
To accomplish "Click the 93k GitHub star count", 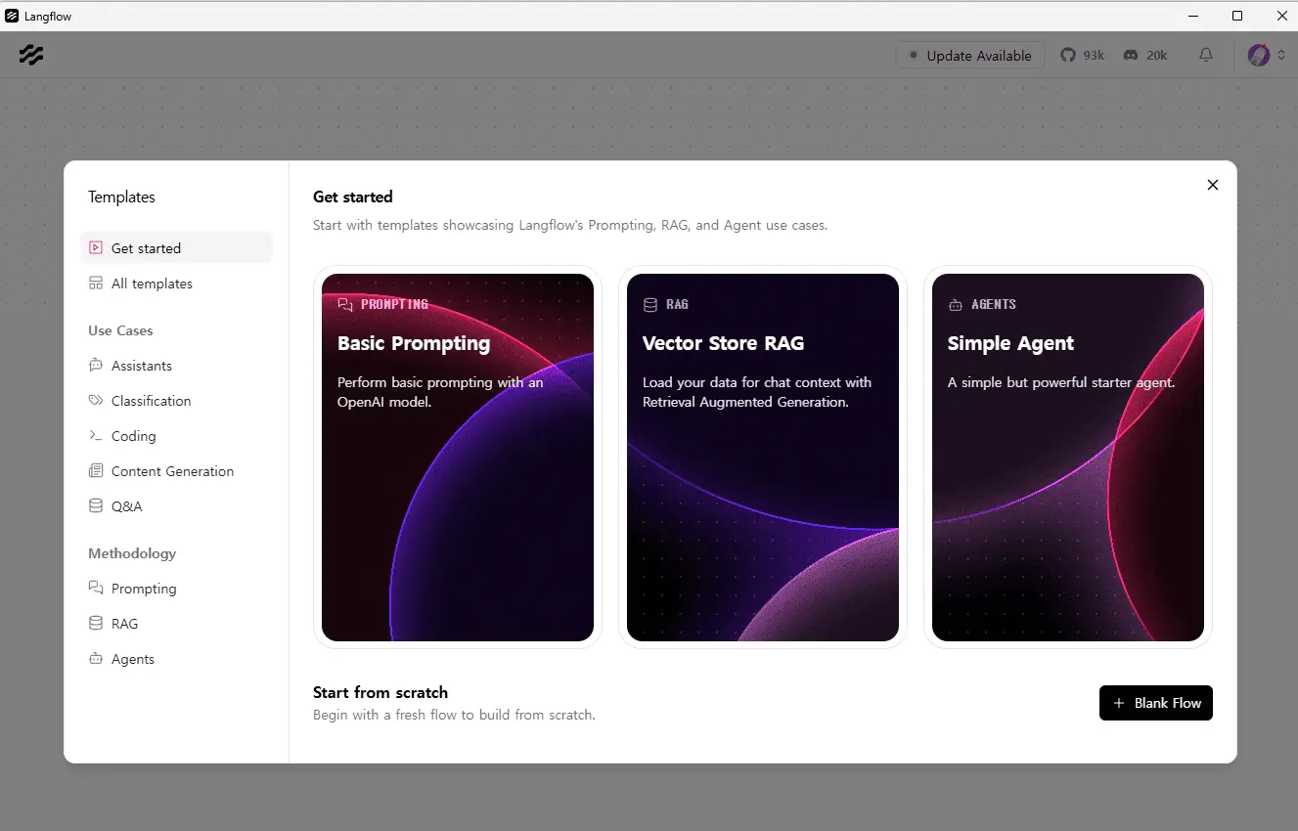I will (x=1094, y=56).
